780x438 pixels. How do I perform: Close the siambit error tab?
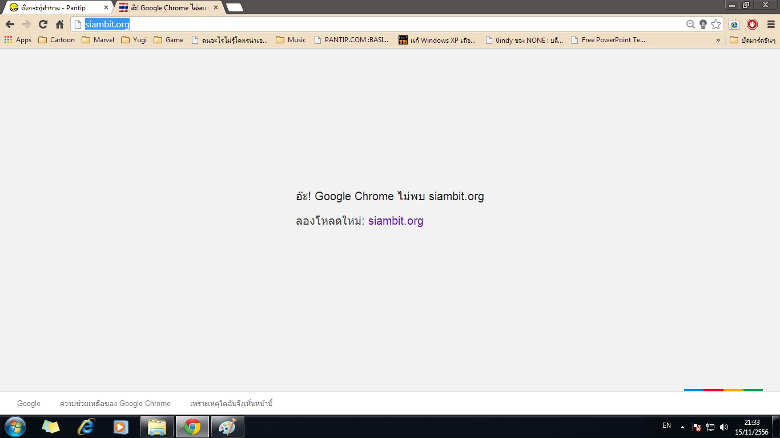click(x=215, y=7)
